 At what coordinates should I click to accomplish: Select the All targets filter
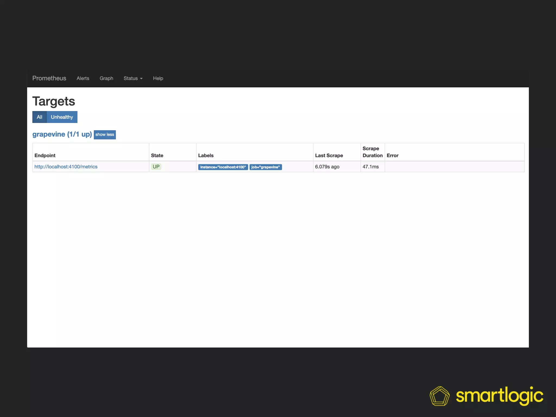39,117
